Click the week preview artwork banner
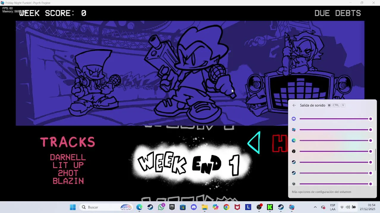The height and width of the screenshot is (213, 380). [190, 73]
